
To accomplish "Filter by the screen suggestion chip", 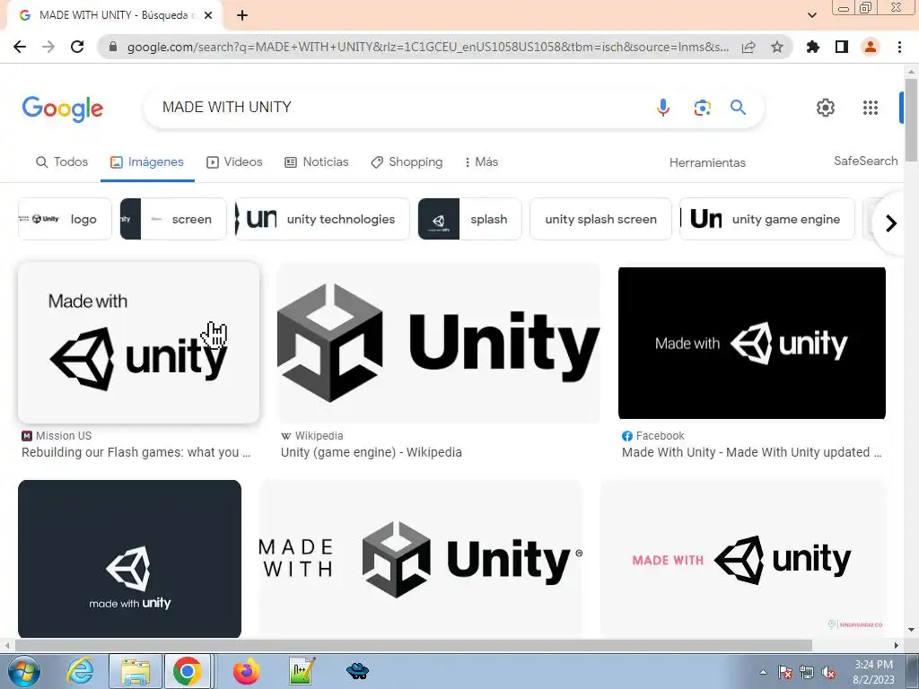I will pos(173,219).
